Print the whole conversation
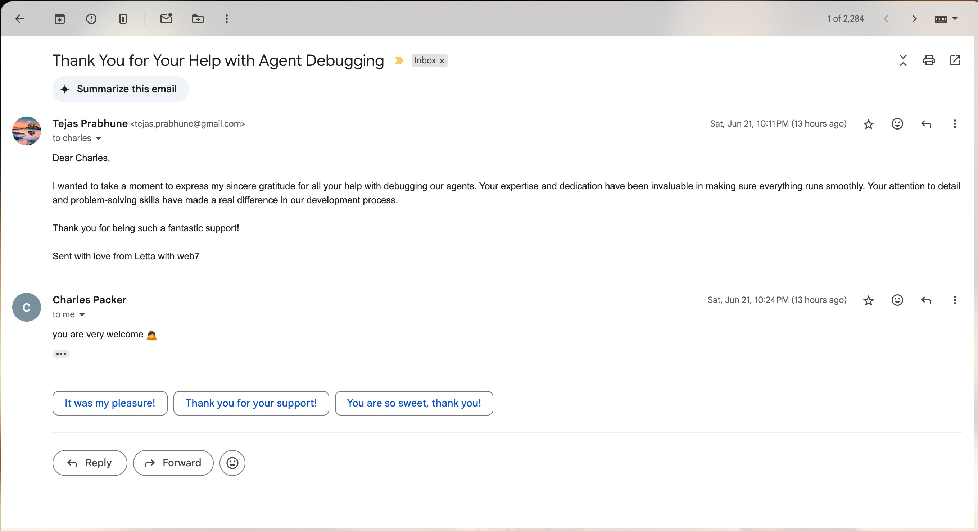The height and width of the screenshot is (531, 978). [x=929, y=60]
